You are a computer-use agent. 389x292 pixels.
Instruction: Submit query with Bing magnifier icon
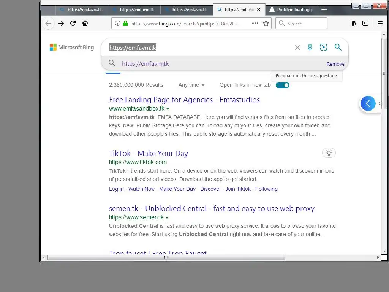(338, 47)
